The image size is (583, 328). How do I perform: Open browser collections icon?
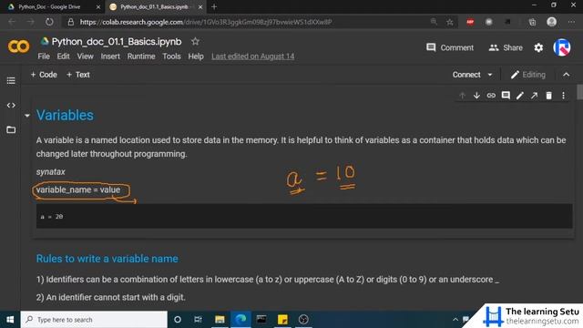(532, 22)
